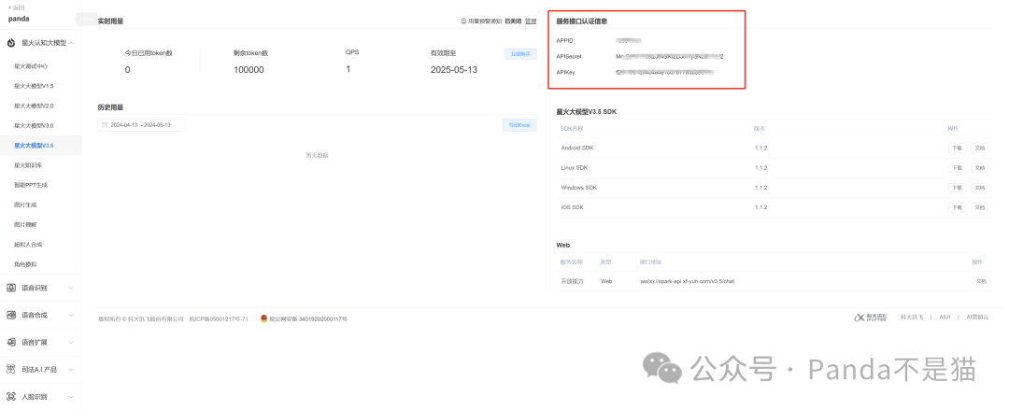The width and height of the screenshot is (1009, 410).
Task: Click the 返回 back link above panda
Action: tap(15, 7)
